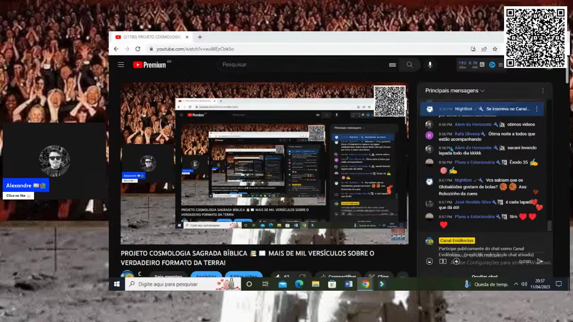The image size is (573, 322).
Task: Open the extension stats showing 193 and 8.7K
Action: pos(468,65)
